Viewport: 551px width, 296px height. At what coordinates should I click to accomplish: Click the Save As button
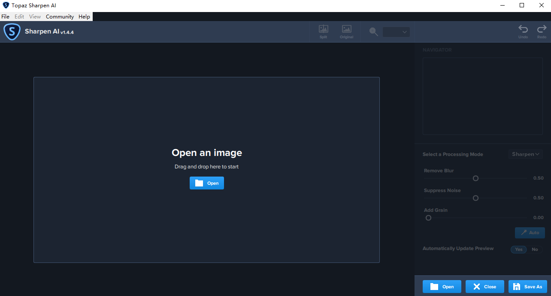(x=528, y=287)
